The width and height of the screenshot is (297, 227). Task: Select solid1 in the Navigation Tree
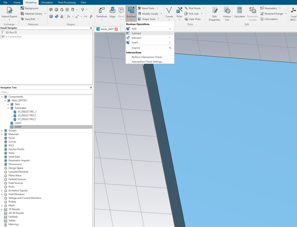[18, 123]
